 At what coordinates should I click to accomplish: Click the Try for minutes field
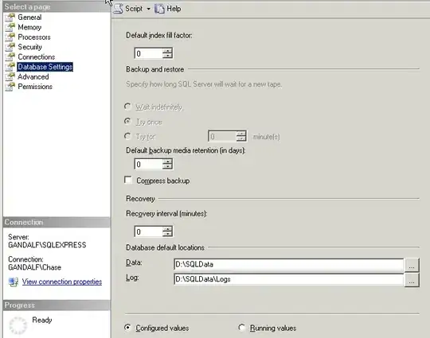tap(222, 136)
